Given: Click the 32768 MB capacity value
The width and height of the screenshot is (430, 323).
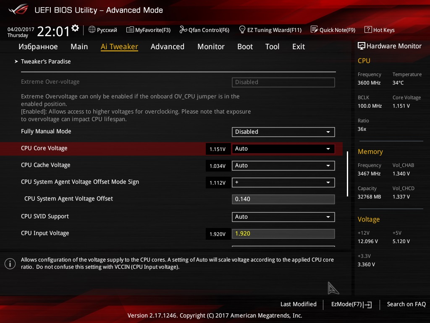Looking at the screenshot, I should (369, 197).
